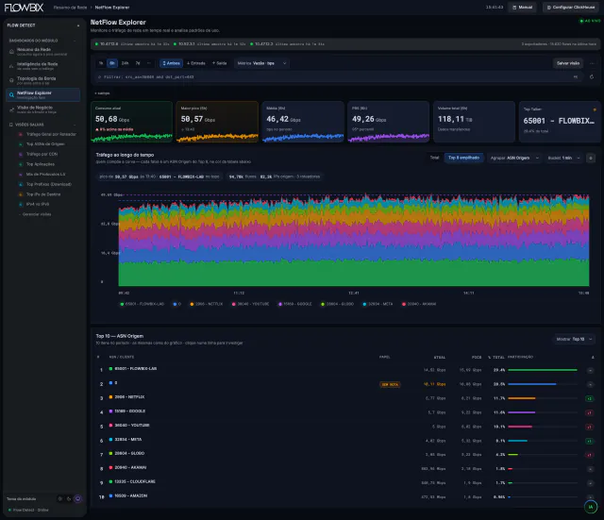Click green trend badge on NETFLIX row
This screenshot has width=604, height=520.
pos(589,398)
